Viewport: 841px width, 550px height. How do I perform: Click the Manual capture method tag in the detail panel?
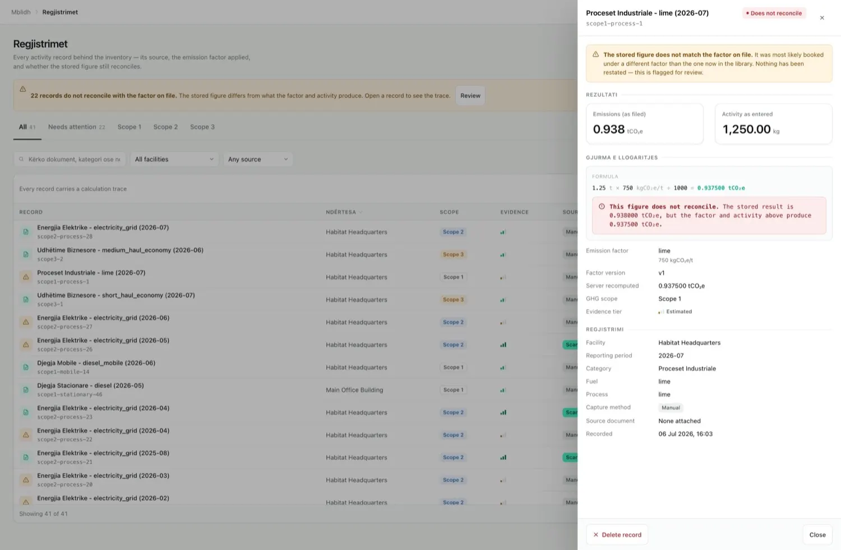(671, 408)
